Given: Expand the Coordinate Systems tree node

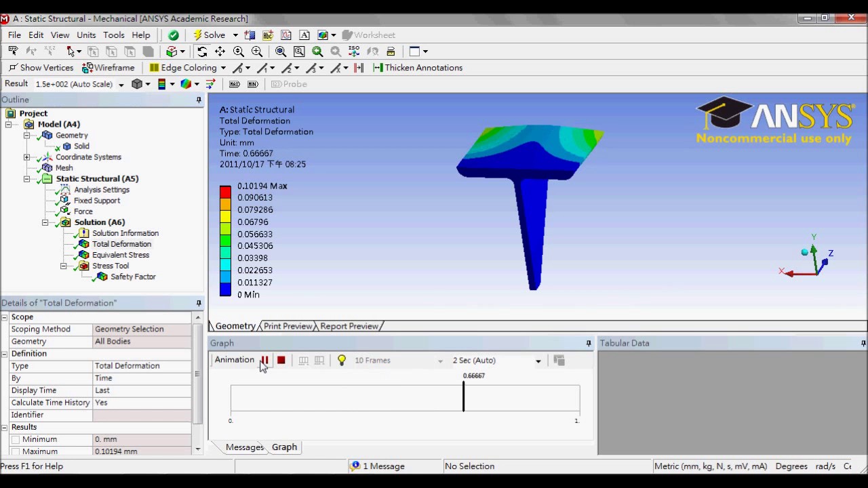Looking at the screenshot, I should (27, 157).
